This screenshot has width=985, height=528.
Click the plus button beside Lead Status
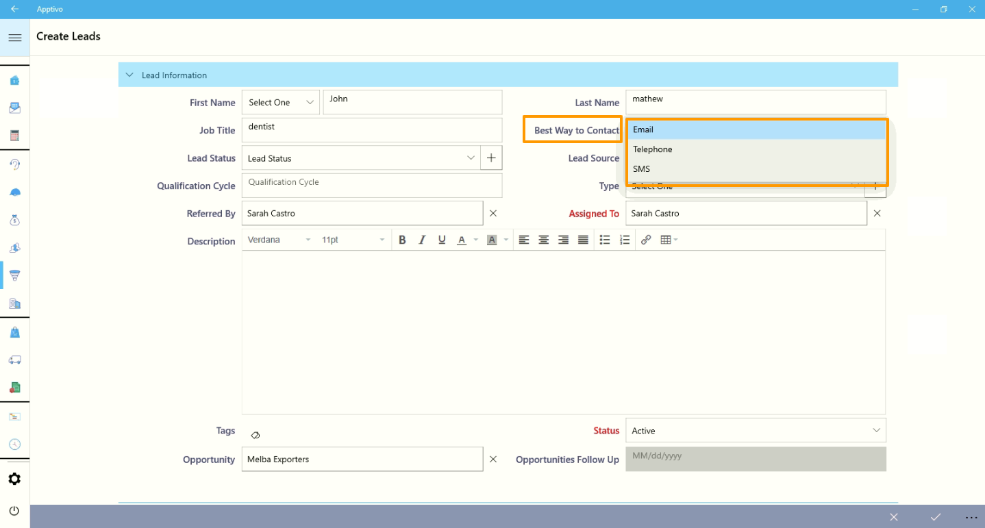[491, 158]
